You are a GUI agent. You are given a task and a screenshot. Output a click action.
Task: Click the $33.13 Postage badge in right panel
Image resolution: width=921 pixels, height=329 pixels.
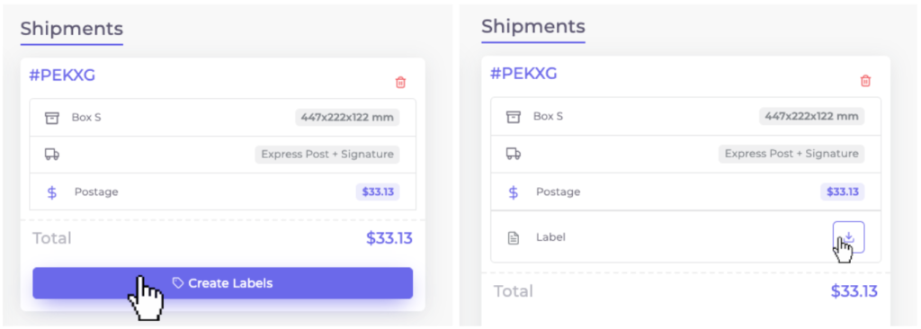click(x=842, y=191)
